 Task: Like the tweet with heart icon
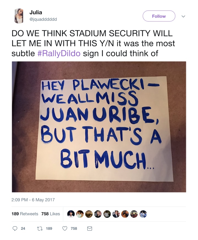tap(65, 228)
